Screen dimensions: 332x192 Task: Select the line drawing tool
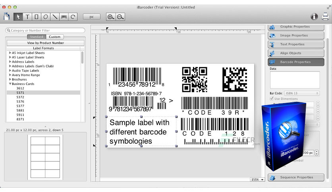(x=55, y=17)
